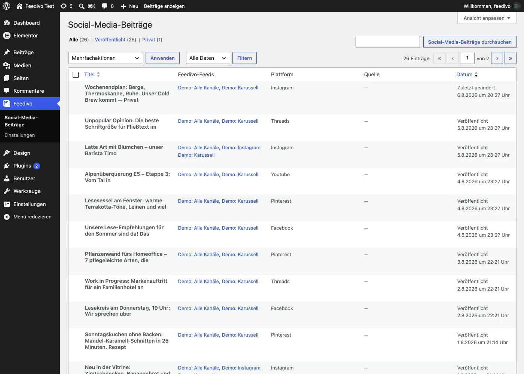Click the current page number field
The height and width of the screenshot is (374, 524).
click(467, 58)
